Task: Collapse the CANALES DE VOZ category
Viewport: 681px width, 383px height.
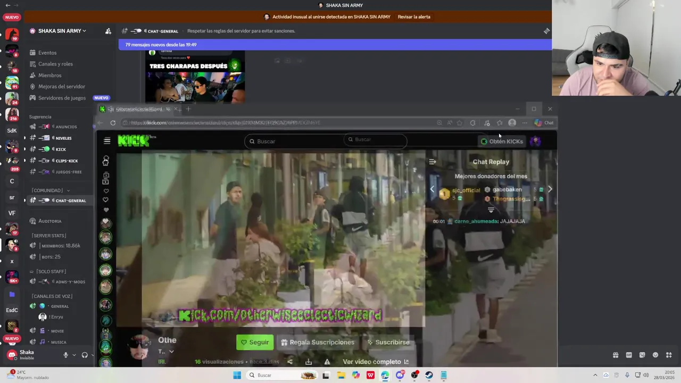Action: pos(52,296)
